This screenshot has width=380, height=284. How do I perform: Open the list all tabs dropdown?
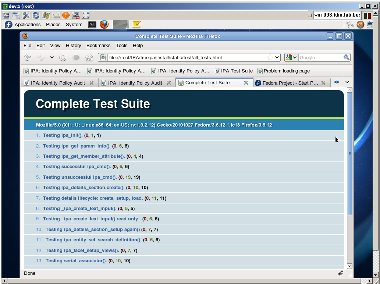347,82
